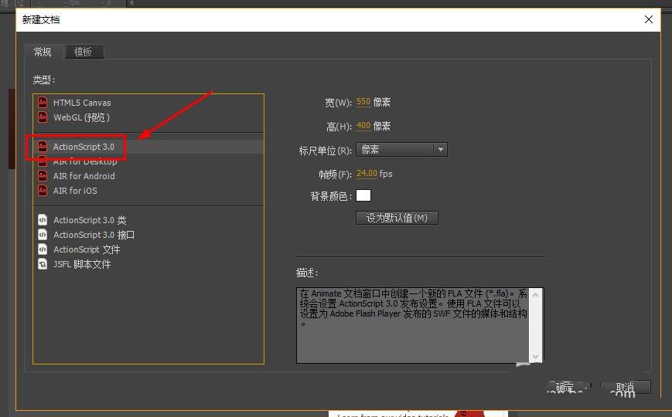The height and width of the screenshot is (417, 672).
Task: Click the 取消 button
Action: 626,387
